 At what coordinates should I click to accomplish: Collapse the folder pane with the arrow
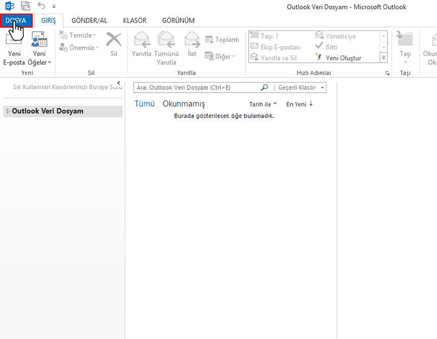[x=118, y=83]
